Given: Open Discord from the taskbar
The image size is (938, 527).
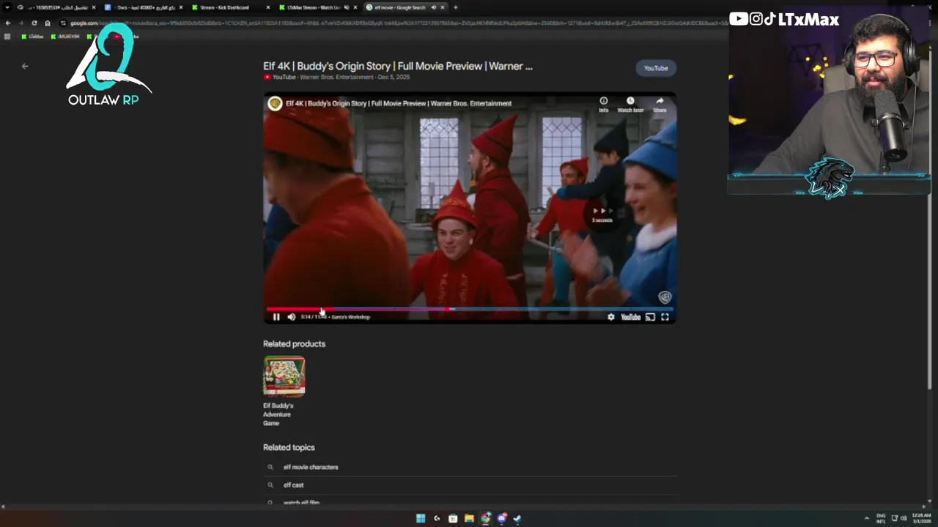Looking at the screenshot, I should (501, 518).
